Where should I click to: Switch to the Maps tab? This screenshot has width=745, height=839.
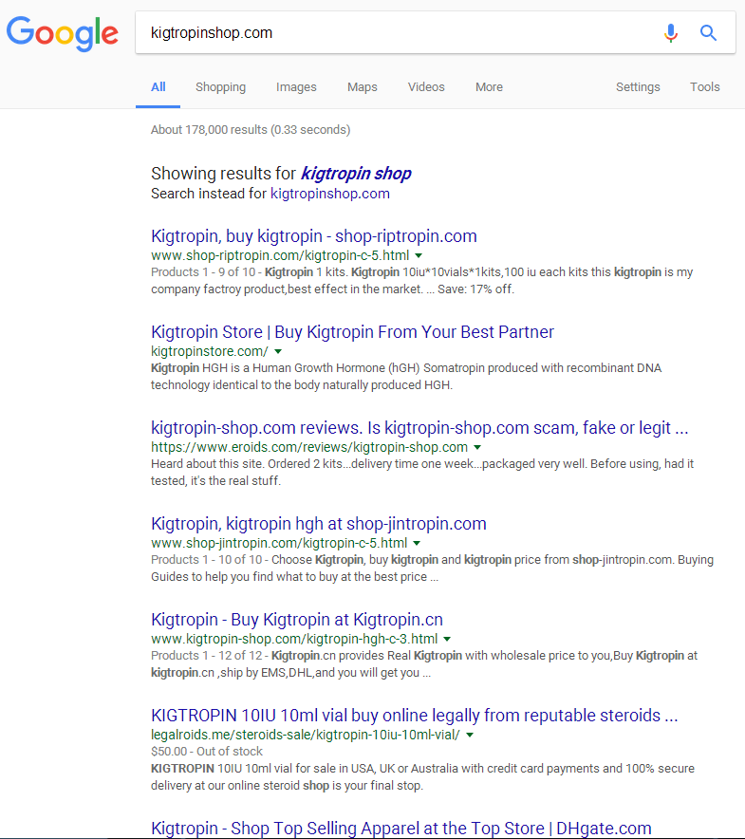pos(363,86)
